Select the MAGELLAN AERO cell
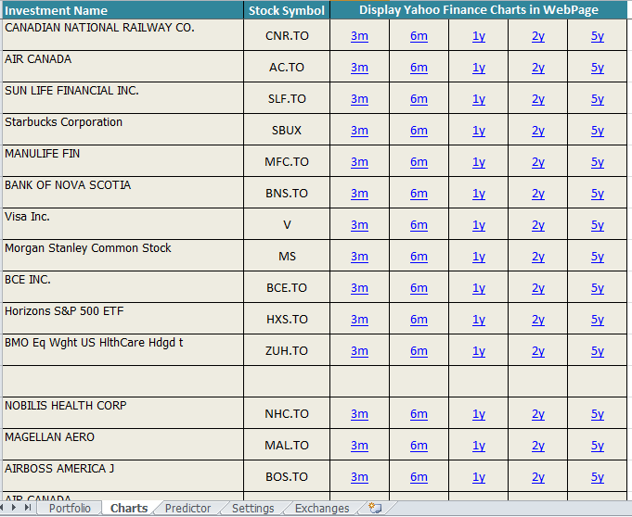 pos(123,444)
